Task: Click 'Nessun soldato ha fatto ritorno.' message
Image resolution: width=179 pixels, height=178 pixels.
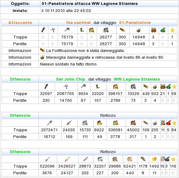Action: click(x=69, y=64)
